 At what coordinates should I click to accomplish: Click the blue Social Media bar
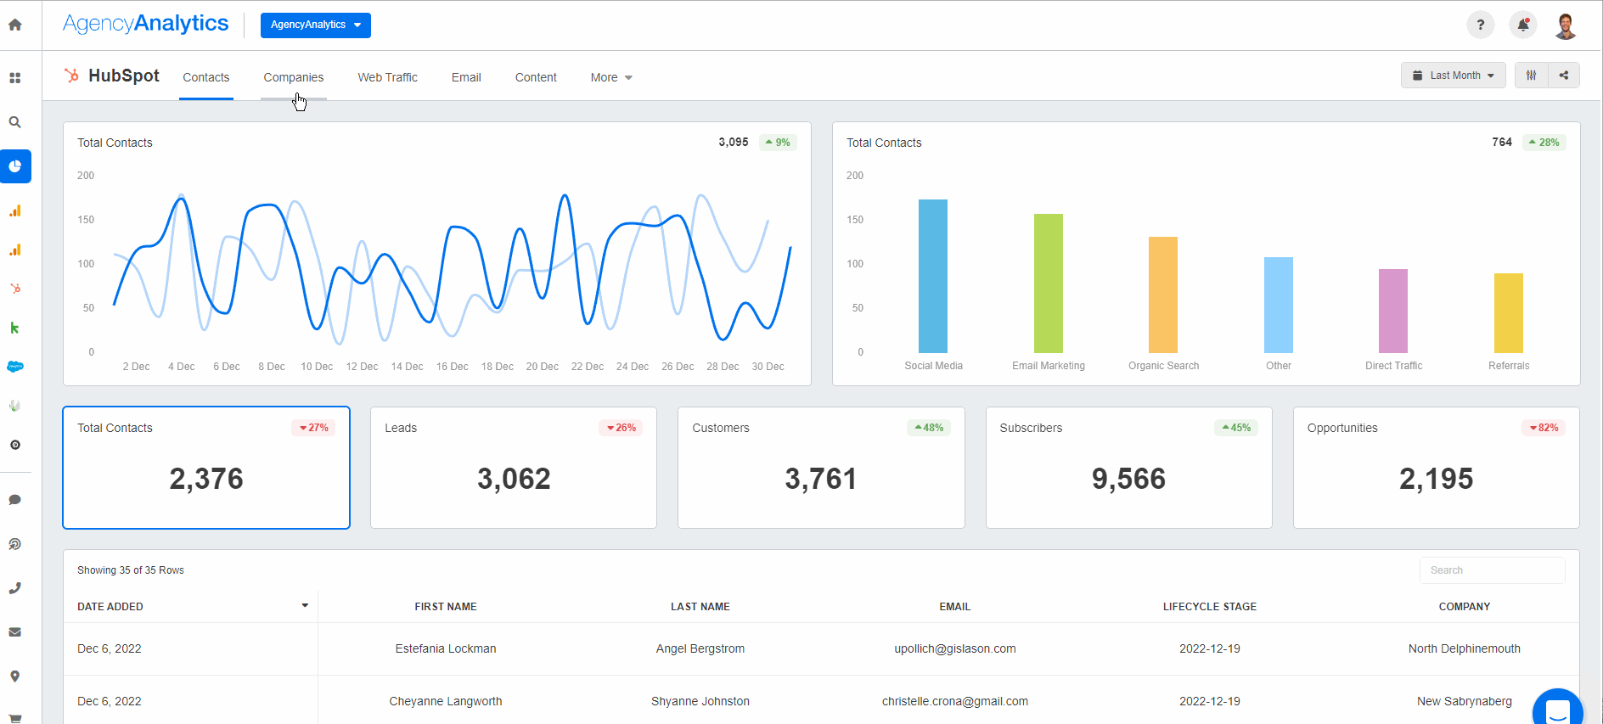(x=932, y=276)
